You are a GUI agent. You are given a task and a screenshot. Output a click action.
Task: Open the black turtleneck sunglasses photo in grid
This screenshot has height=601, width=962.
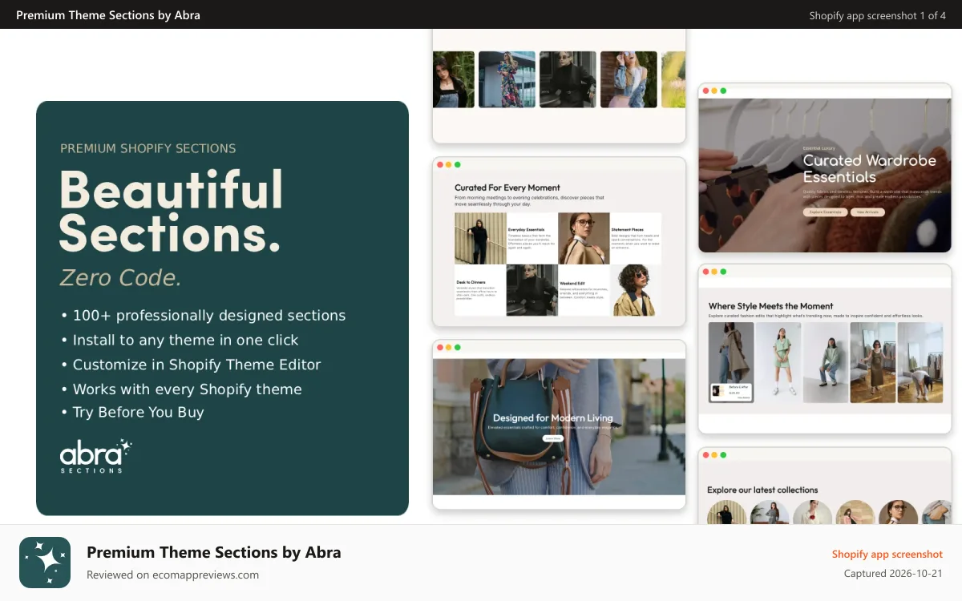(532, 290)
